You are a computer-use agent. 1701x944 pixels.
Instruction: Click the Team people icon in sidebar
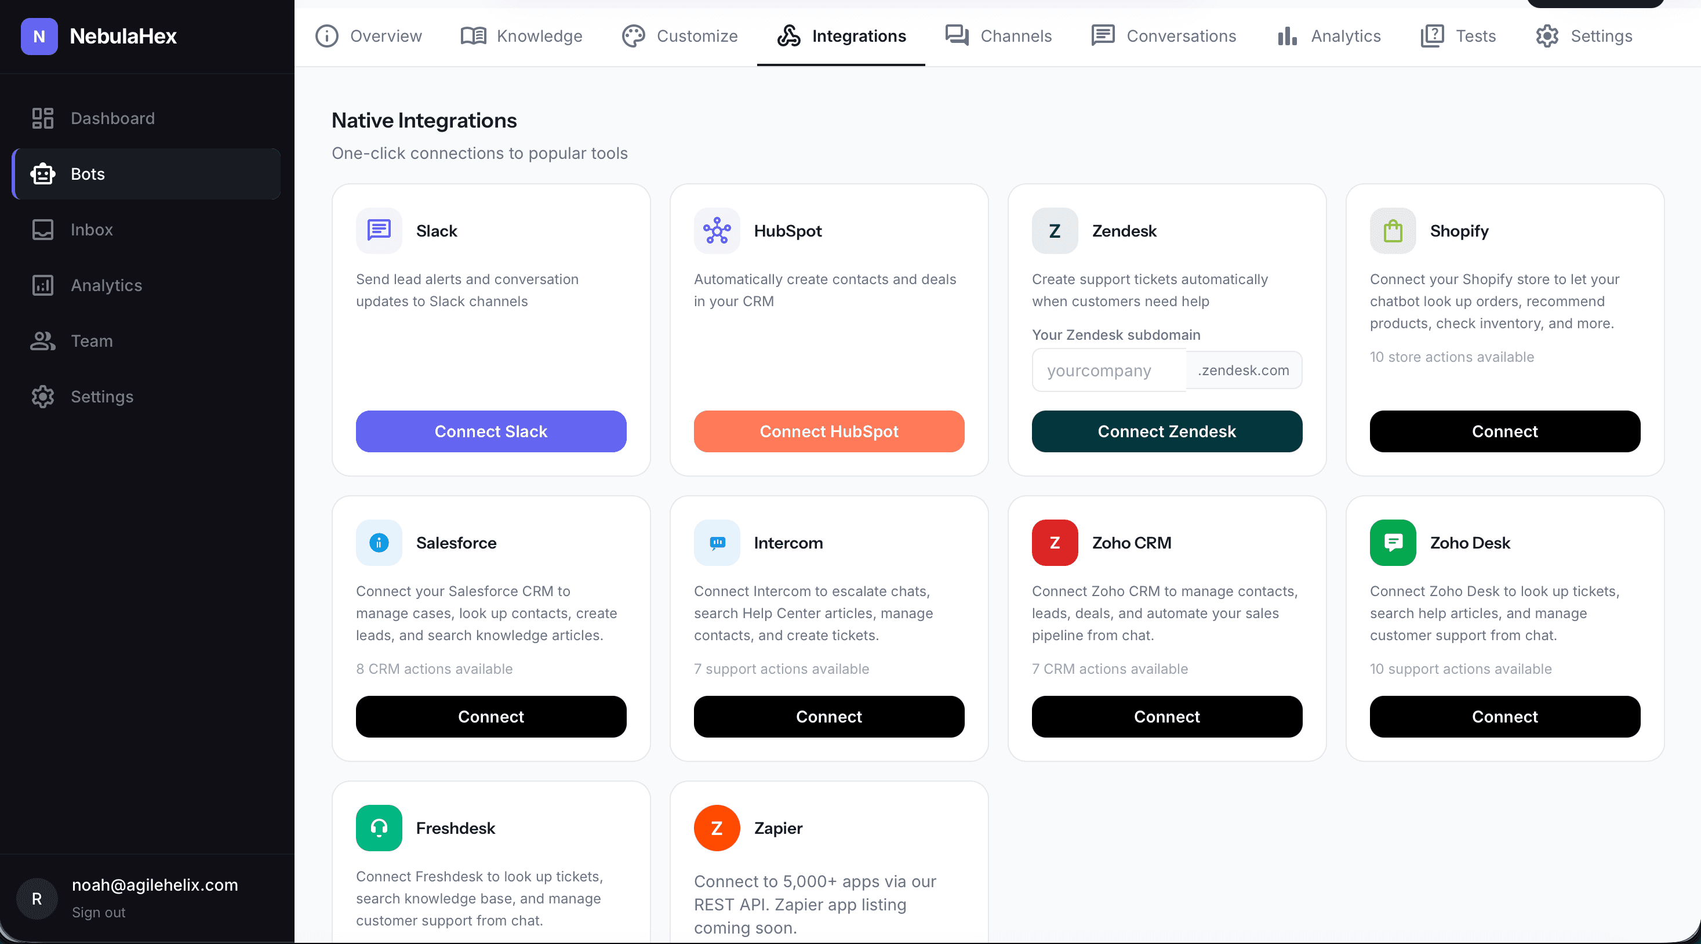(x=43, y=341)
